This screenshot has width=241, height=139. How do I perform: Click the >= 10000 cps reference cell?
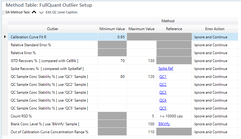pos(174,116)
